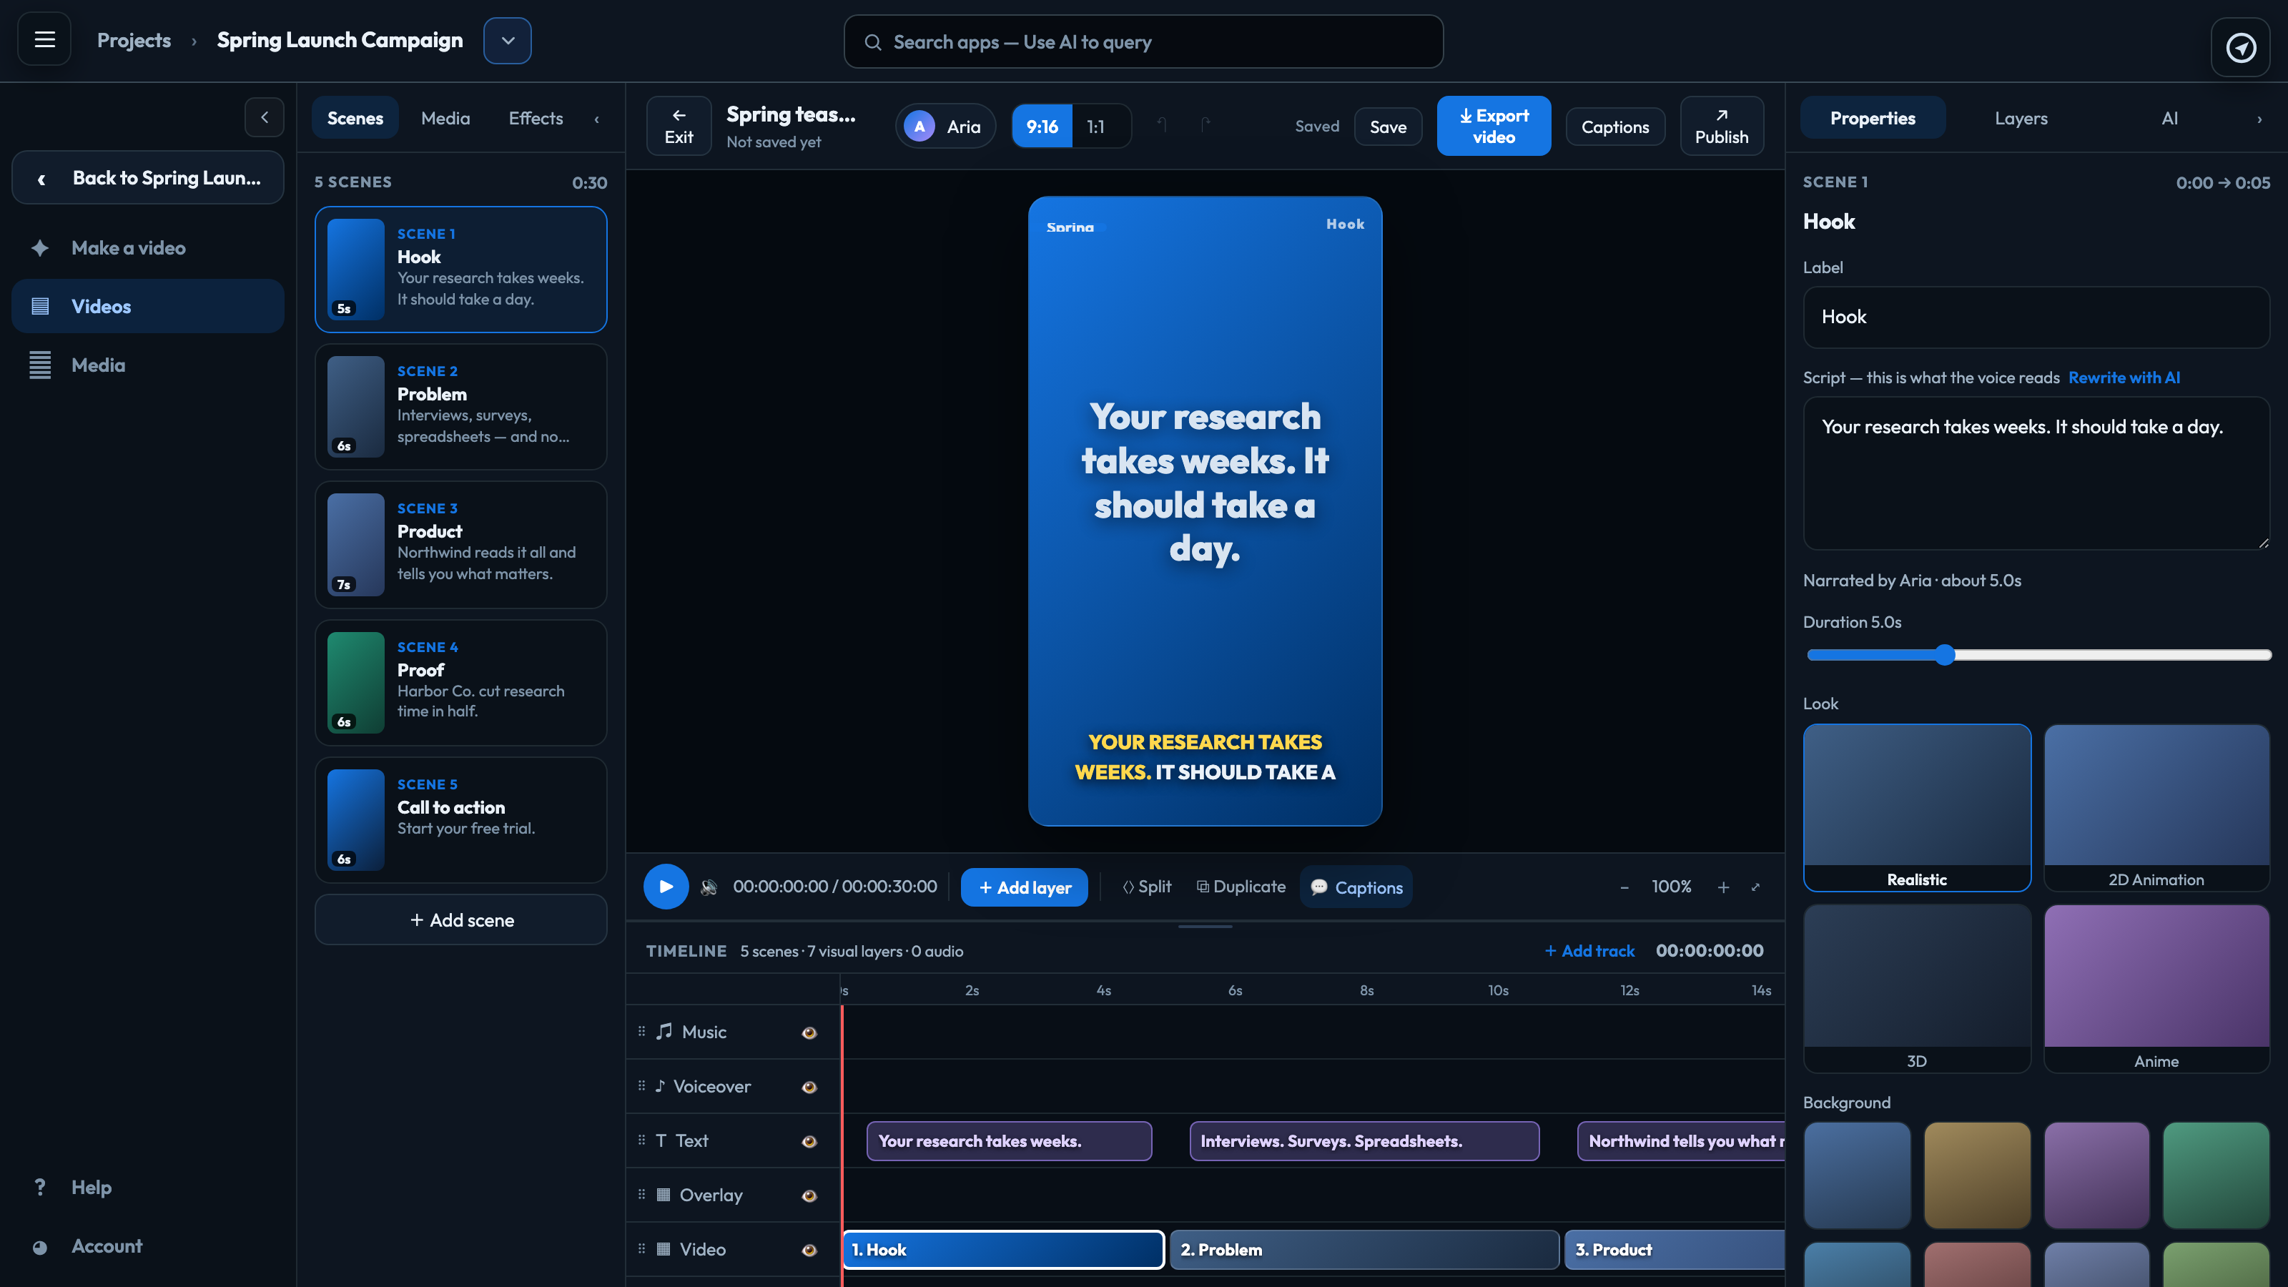Click the drag handle of Text track
Viewport: 2288px width, 1287px height.
click(641, 1140)
